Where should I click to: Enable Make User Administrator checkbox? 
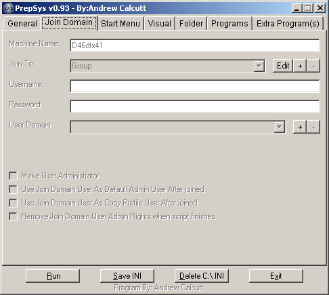pyautogui.click(x=13, y=176)
